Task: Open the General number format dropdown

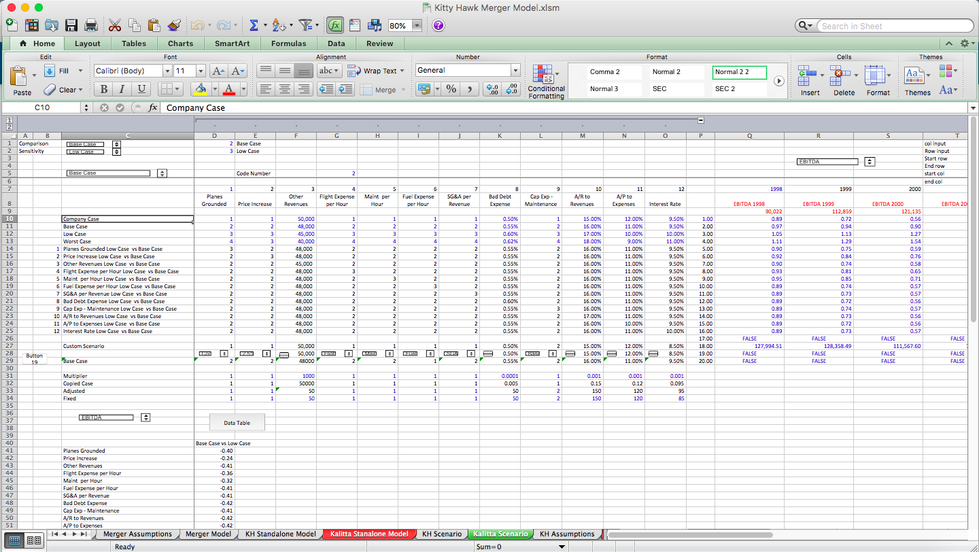Action: [x=515, y=69]
